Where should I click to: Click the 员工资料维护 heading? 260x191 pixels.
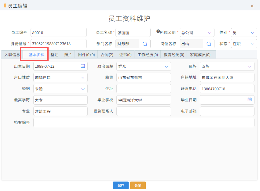(129, 18)
